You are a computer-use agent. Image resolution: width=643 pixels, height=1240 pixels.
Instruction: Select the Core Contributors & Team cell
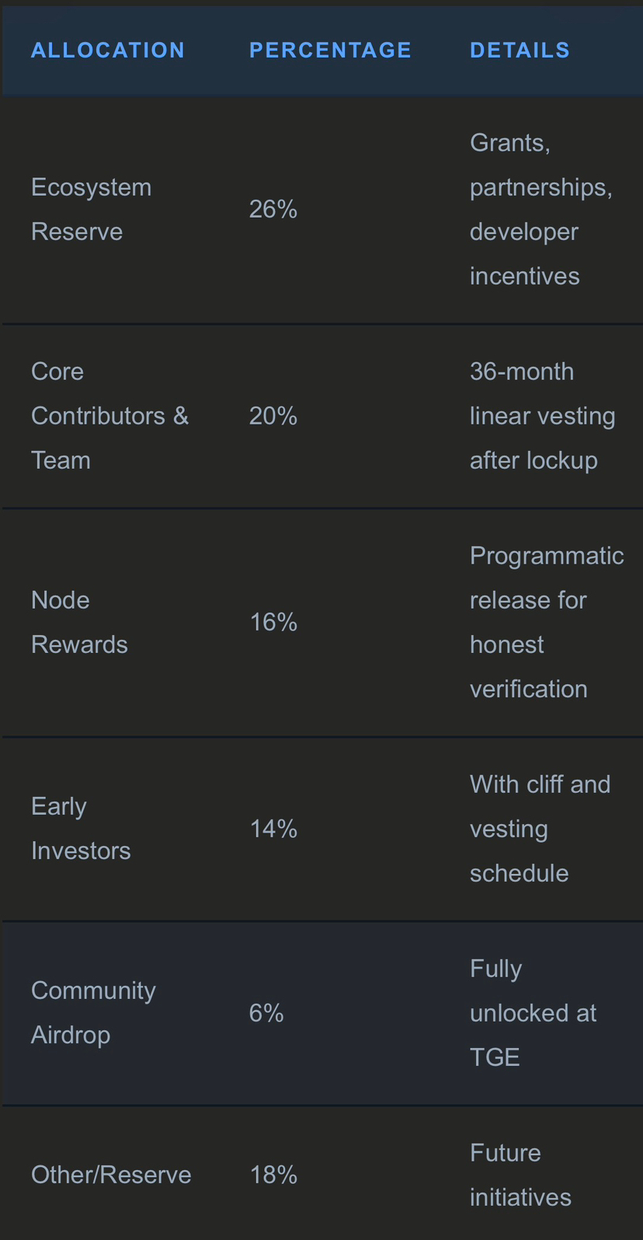pos(109,416)
